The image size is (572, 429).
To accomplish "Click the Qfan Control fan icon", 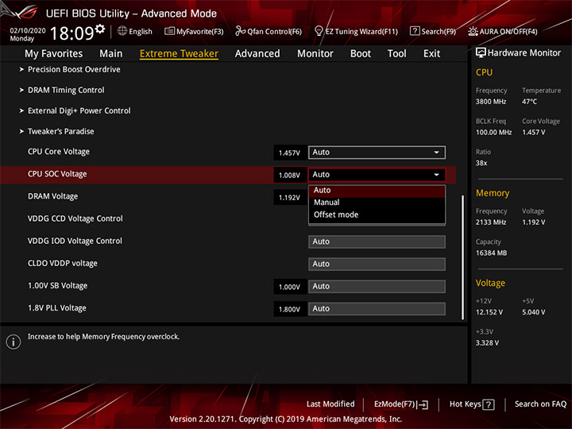I will (240, 31).
